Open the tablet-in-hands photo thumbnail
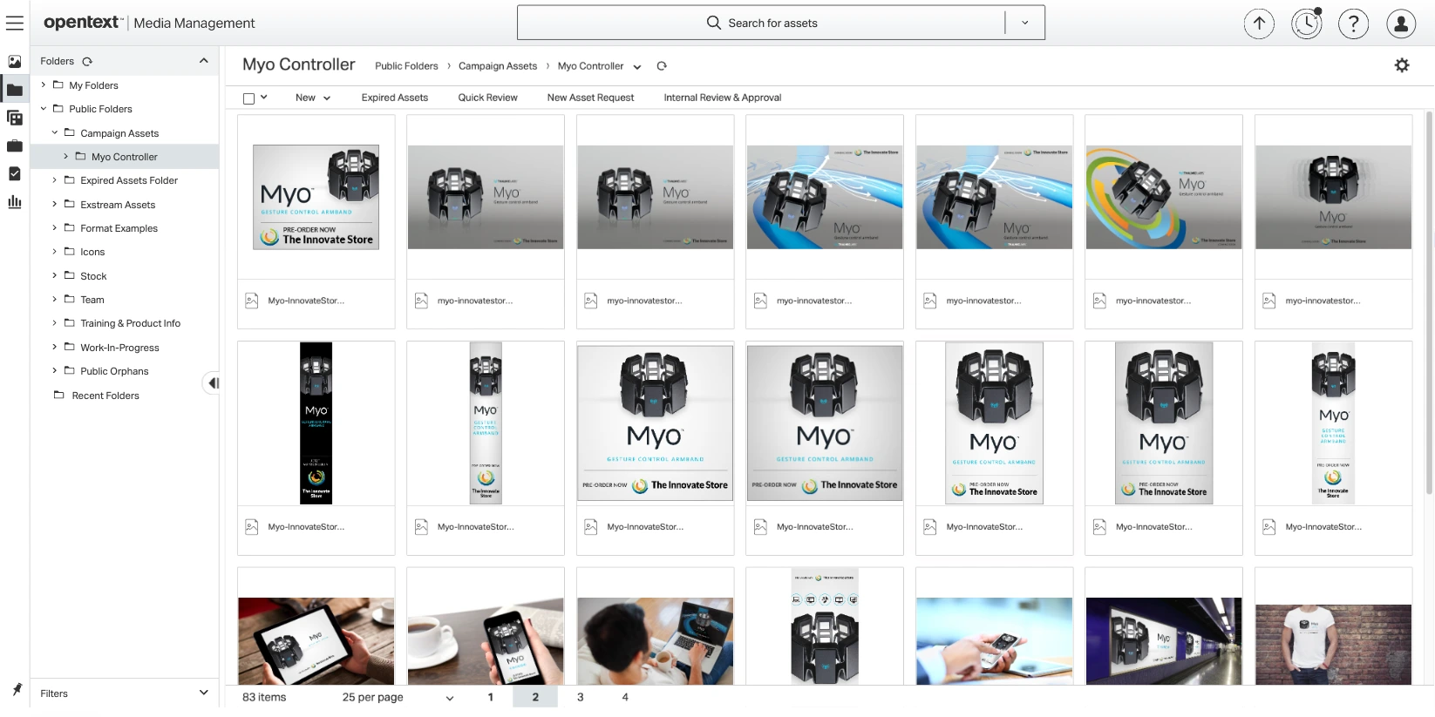This screenshot has height=717, width=1435. pyautogui.click(x=316, y=641)
